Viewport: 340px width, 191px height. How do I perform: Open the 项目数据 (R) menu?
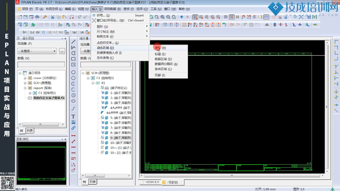(112, 9)
